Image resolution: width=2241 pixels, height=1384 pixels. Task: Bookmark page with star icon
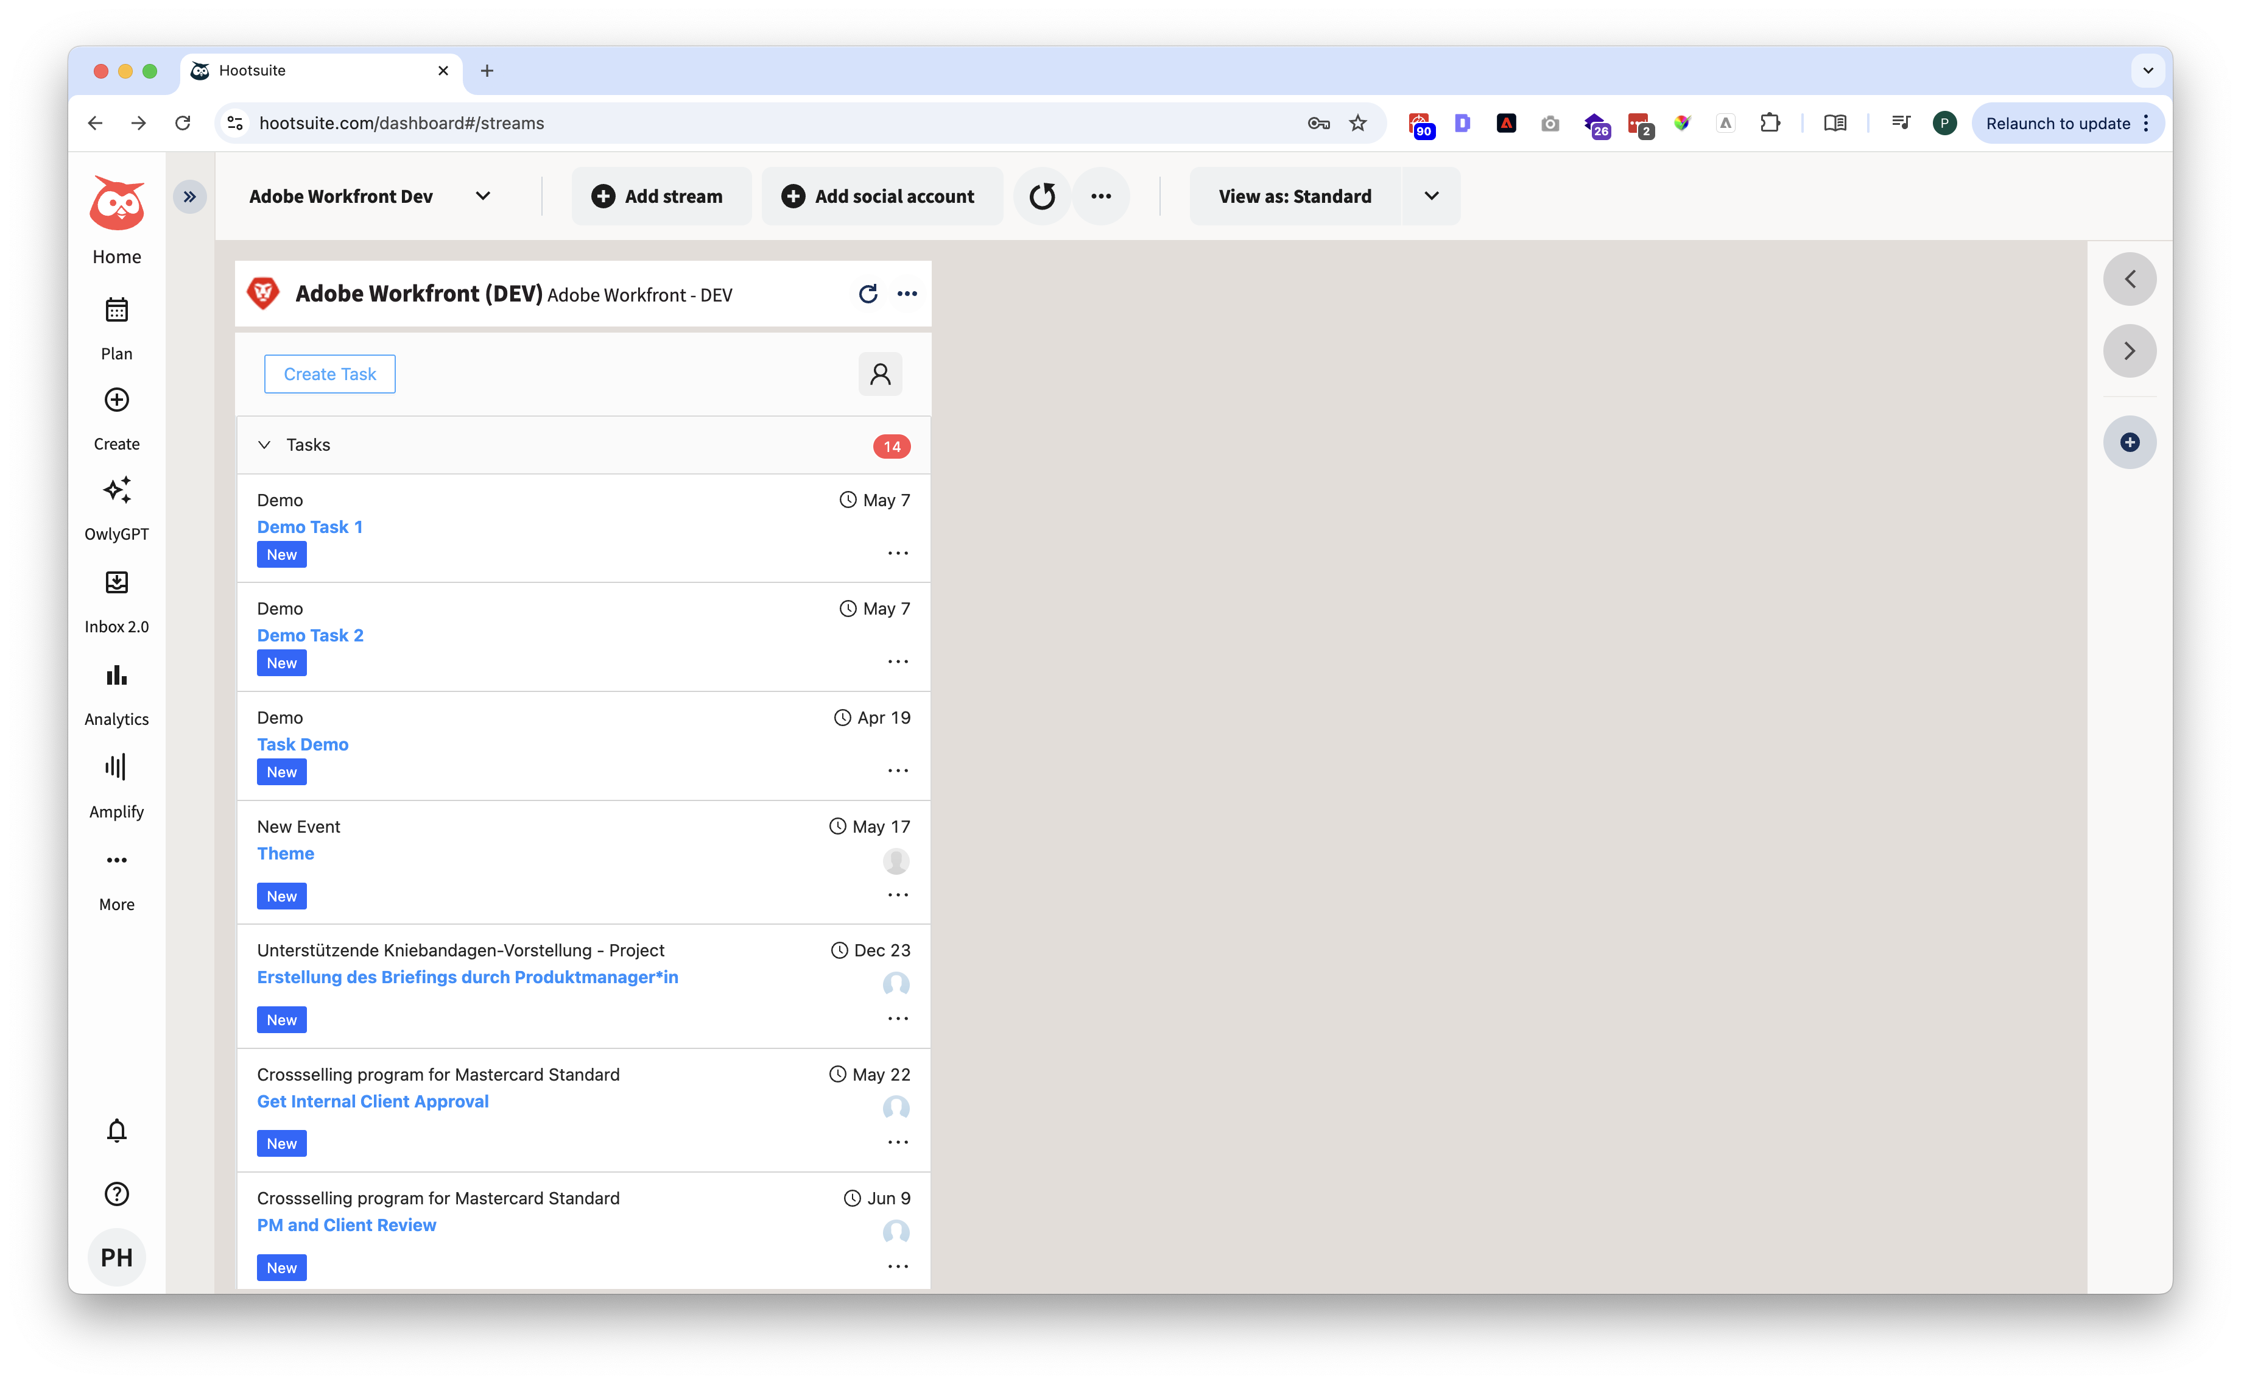[x=1358, y=122]
